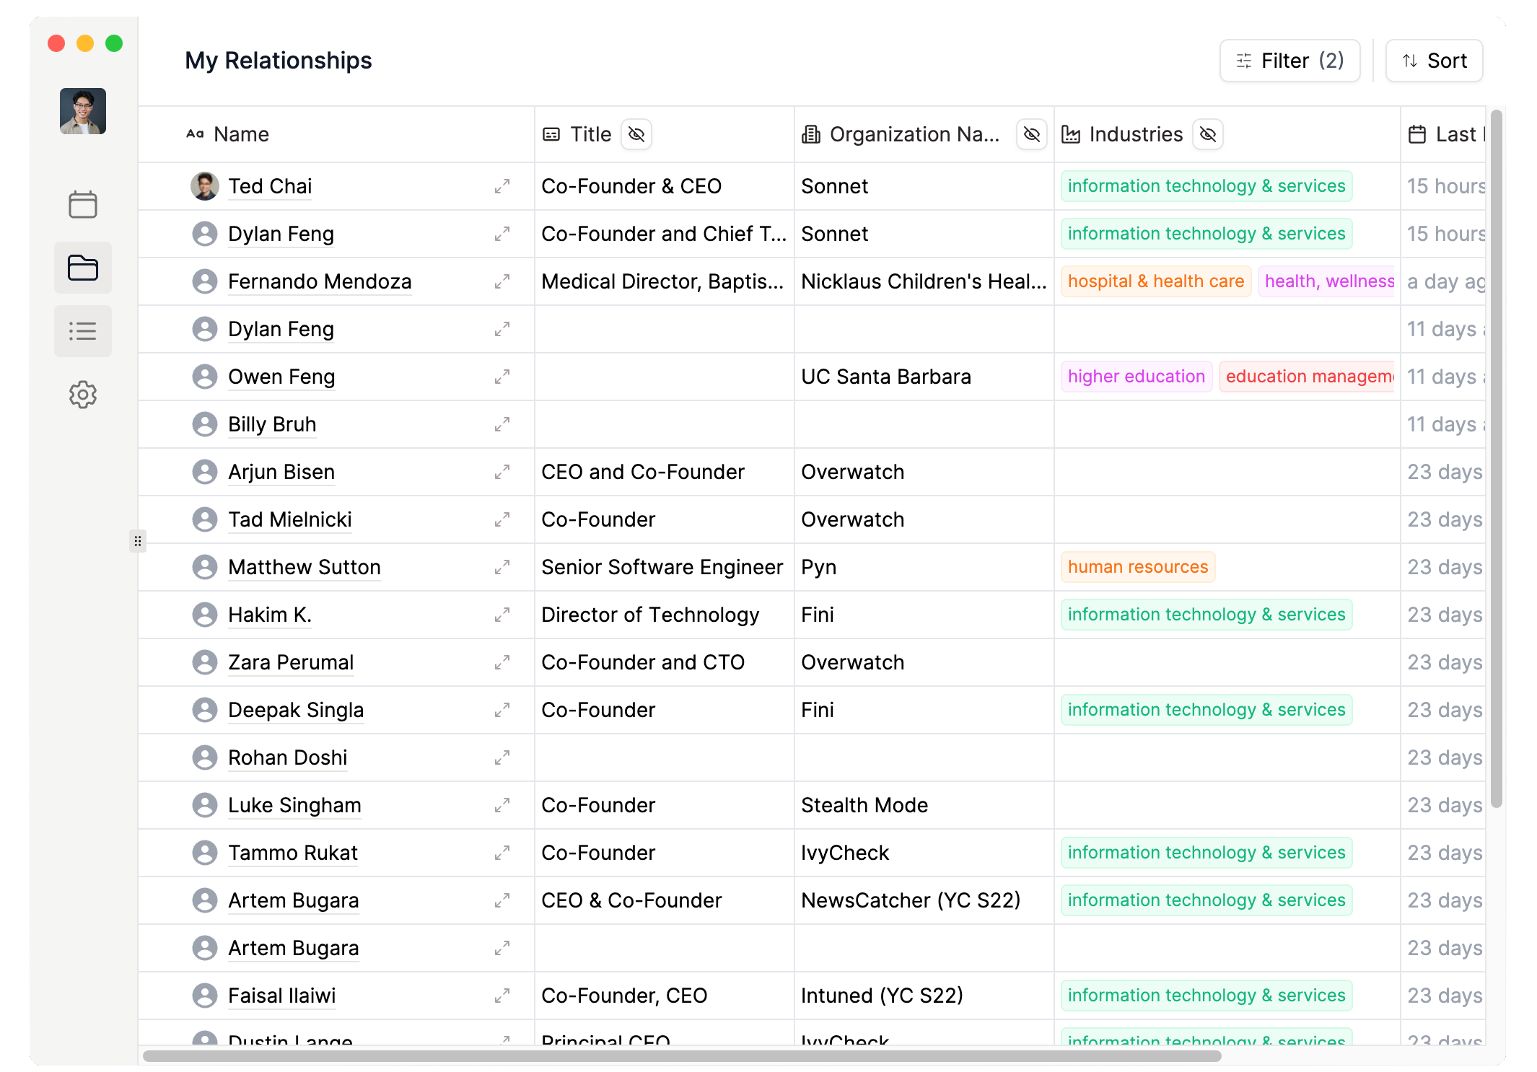Open the folder icon in sidebar
Viewport: 1537px width, 1072px height.
(83, 268)
